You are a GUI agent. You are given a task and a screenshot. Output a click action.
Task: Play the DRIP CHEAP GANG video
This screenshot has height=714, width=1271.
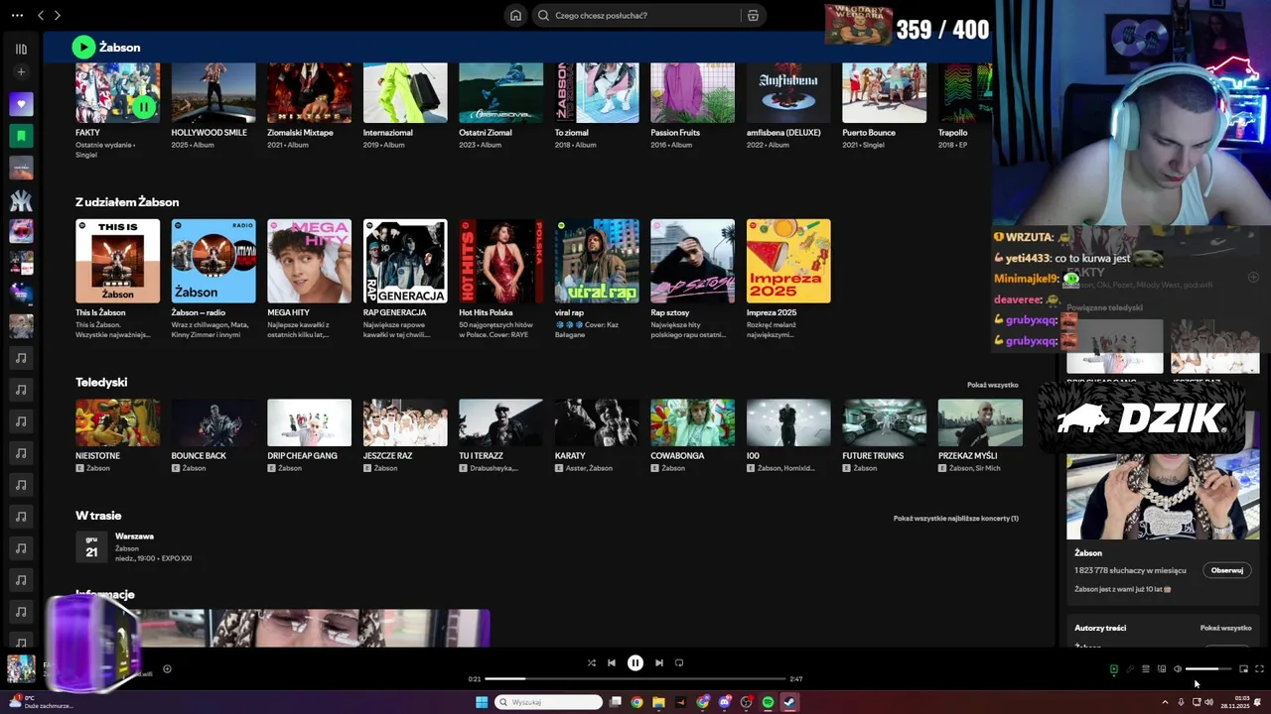(309, 422)
